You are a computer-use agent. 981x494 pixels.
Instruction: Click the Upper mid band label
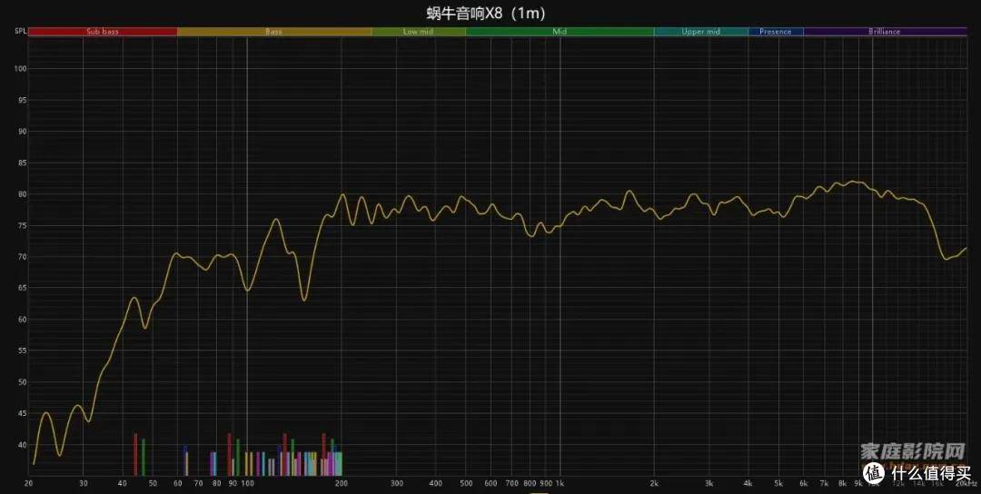[x=700, y=31]
